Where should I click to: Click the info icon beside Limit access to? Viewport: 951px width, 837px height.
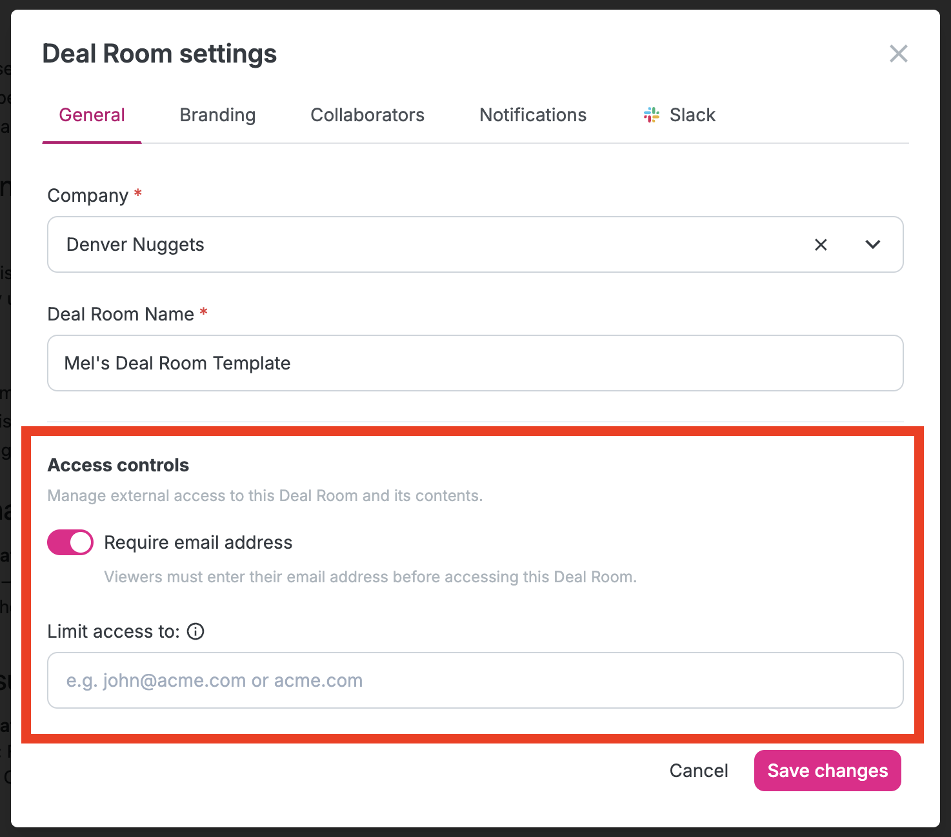click(195, 631)
